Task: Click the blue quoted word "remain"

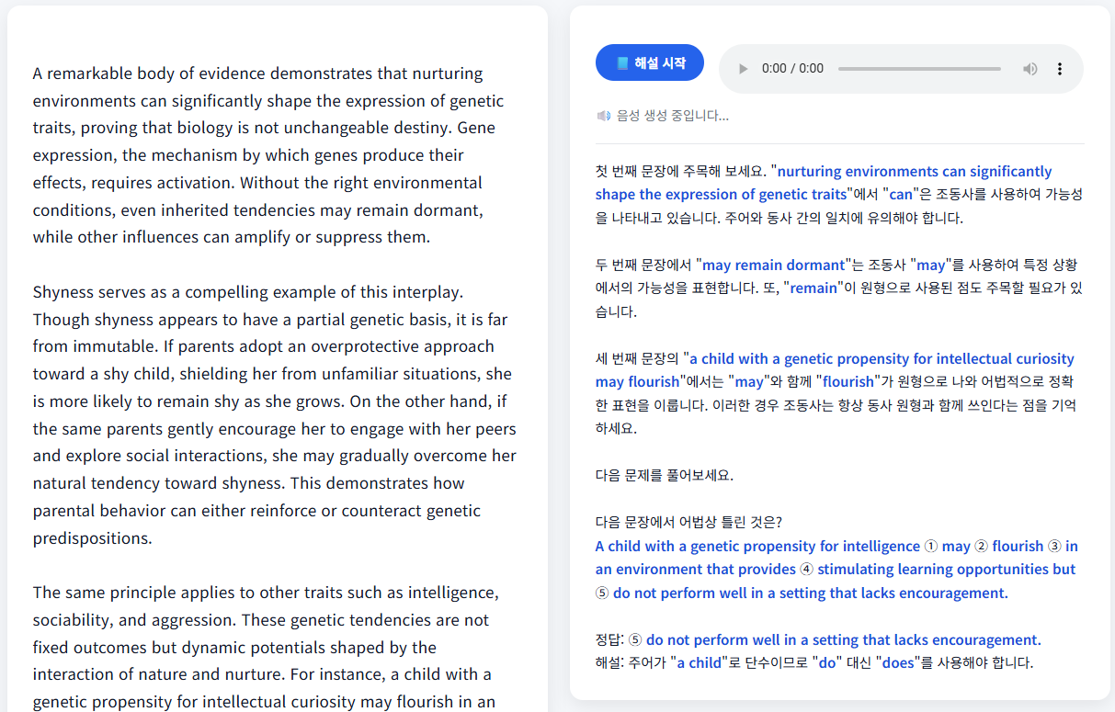Action: click(x=813, y=288)
